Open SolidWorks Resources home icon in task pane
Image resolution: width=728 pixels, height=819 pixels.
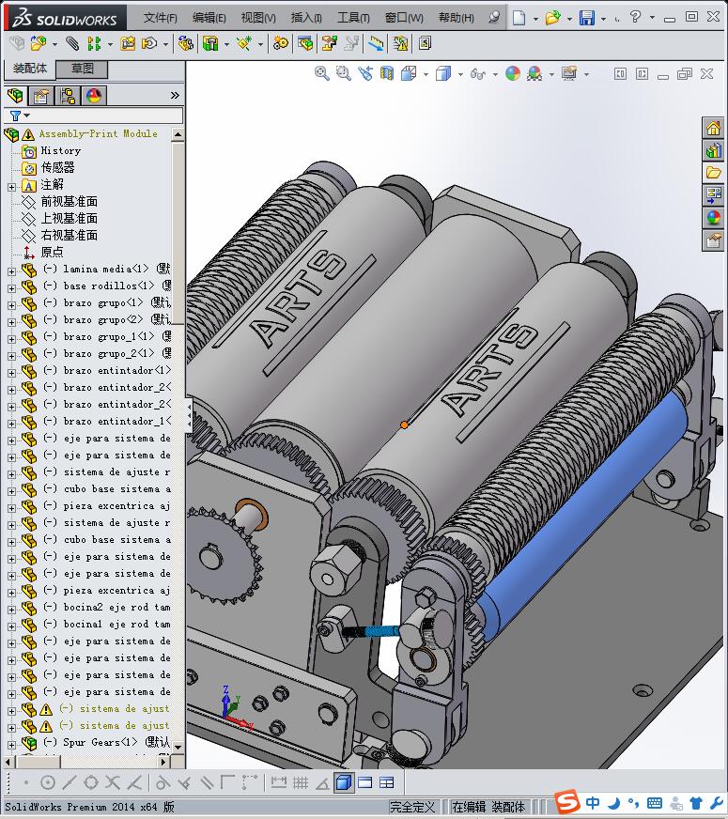[713, 128]
